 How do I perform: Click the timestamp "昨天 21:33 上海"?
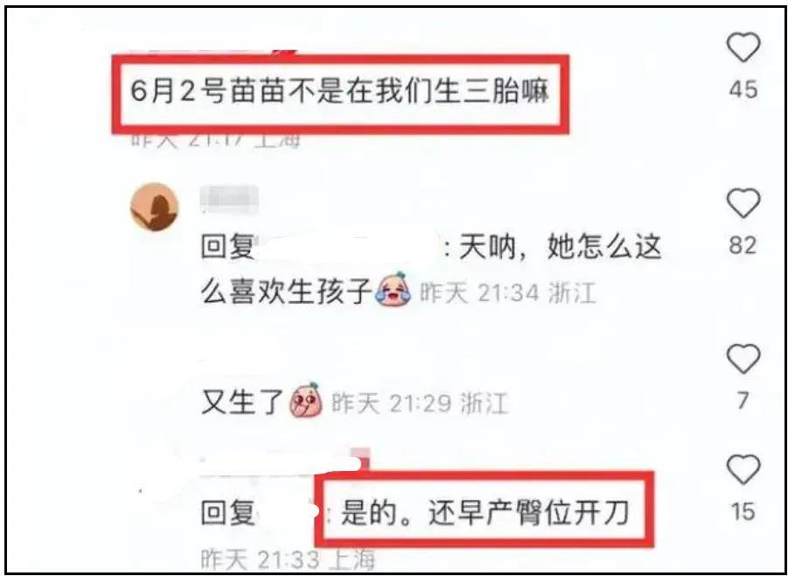pos(288,559)
